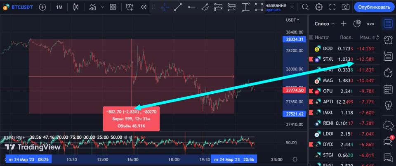This screenshot has width=396, height=166.
Task: Create a new alert from toolbar
Action: [x=130, y=7]
